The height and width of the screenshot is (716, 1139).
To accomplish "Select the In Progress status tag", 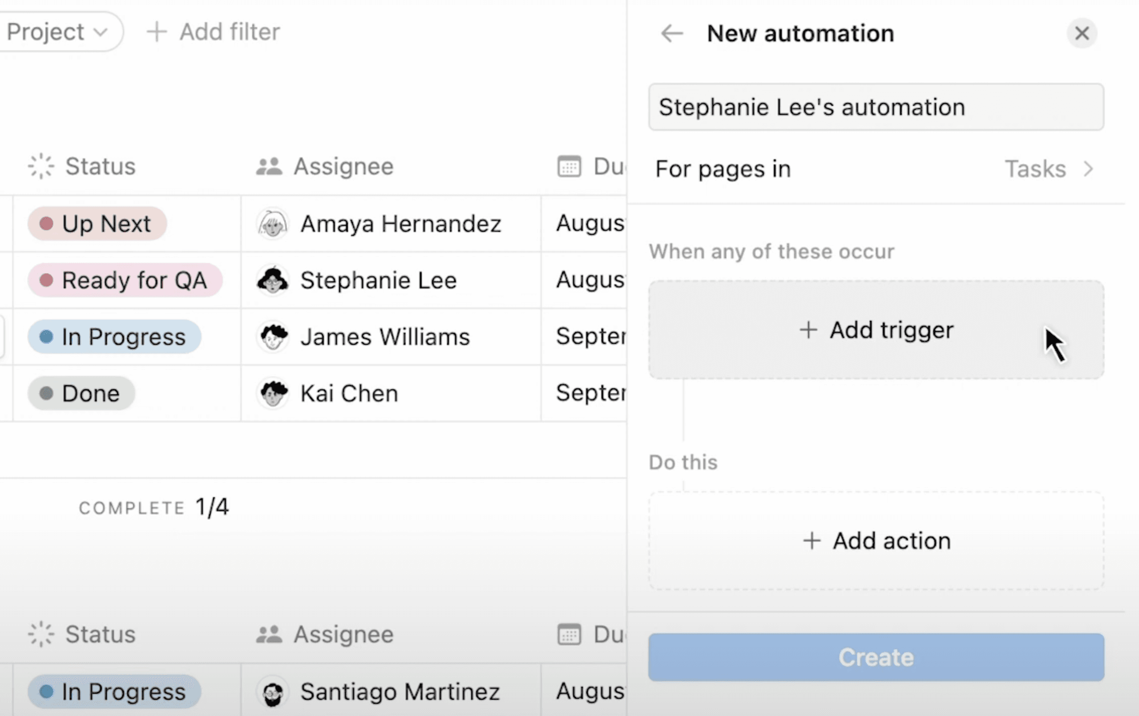I will tap(113, 337).
